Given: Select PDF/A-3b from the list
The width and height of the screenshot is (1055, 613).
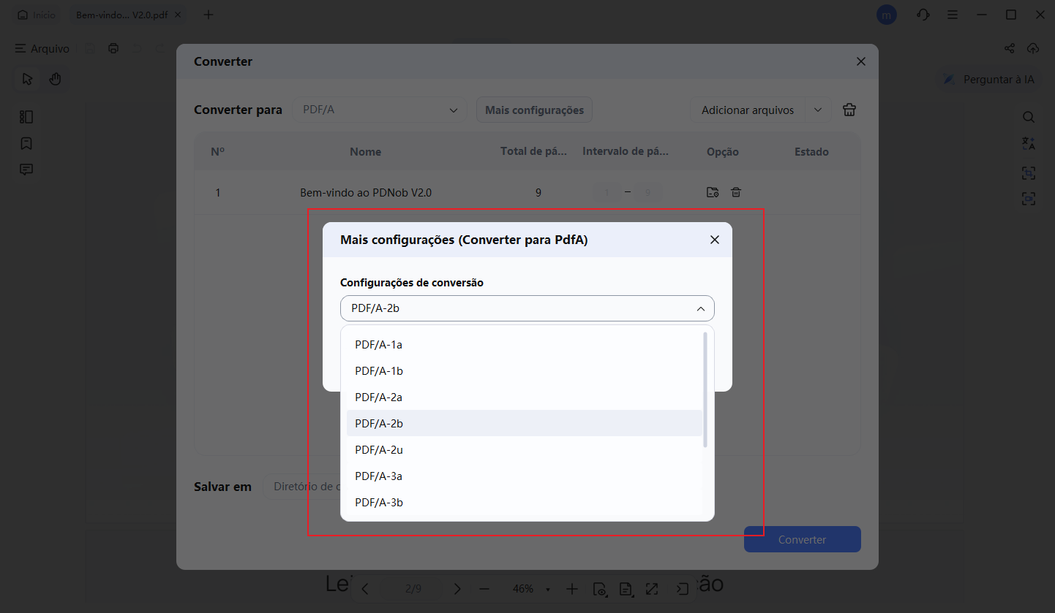Looking at the screenshot, I should coord(378,502).
